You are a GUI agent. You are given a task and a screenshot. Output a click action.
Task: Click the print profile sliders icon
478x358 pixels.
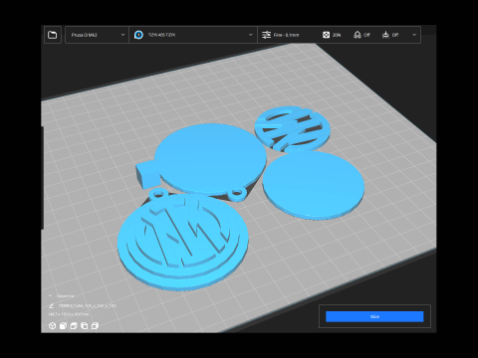tap(266, 35)
